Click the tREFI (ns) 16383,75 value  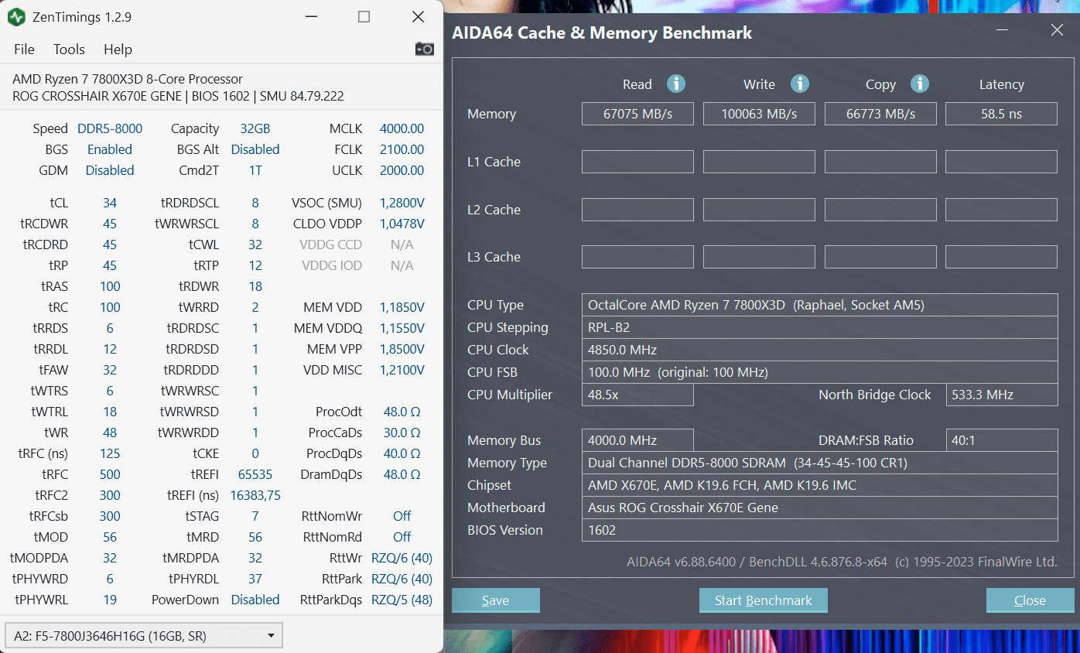[255, 495]
